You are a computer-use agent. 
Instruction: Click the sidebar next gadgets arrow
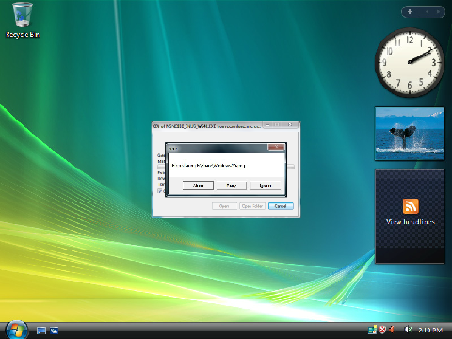[x=438, y=12]
